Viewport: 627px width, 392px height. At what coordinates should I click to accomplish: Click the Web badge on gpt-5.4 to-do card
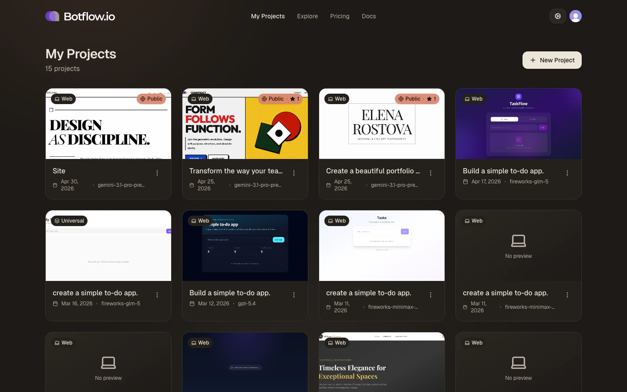coord(200,221)
